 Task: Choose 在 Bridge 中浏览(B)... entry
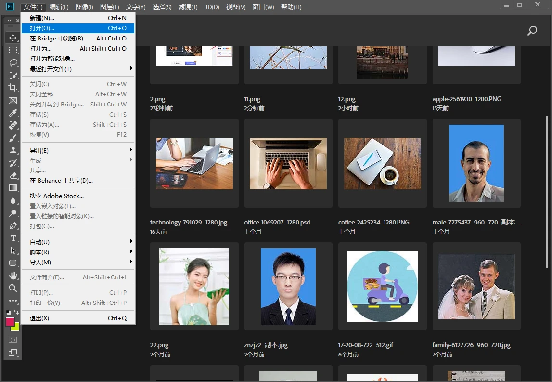click(x=78, y=39)
